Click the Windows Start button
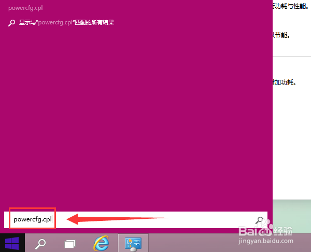This screenshot has width=311, height=252. coord(12,243)
